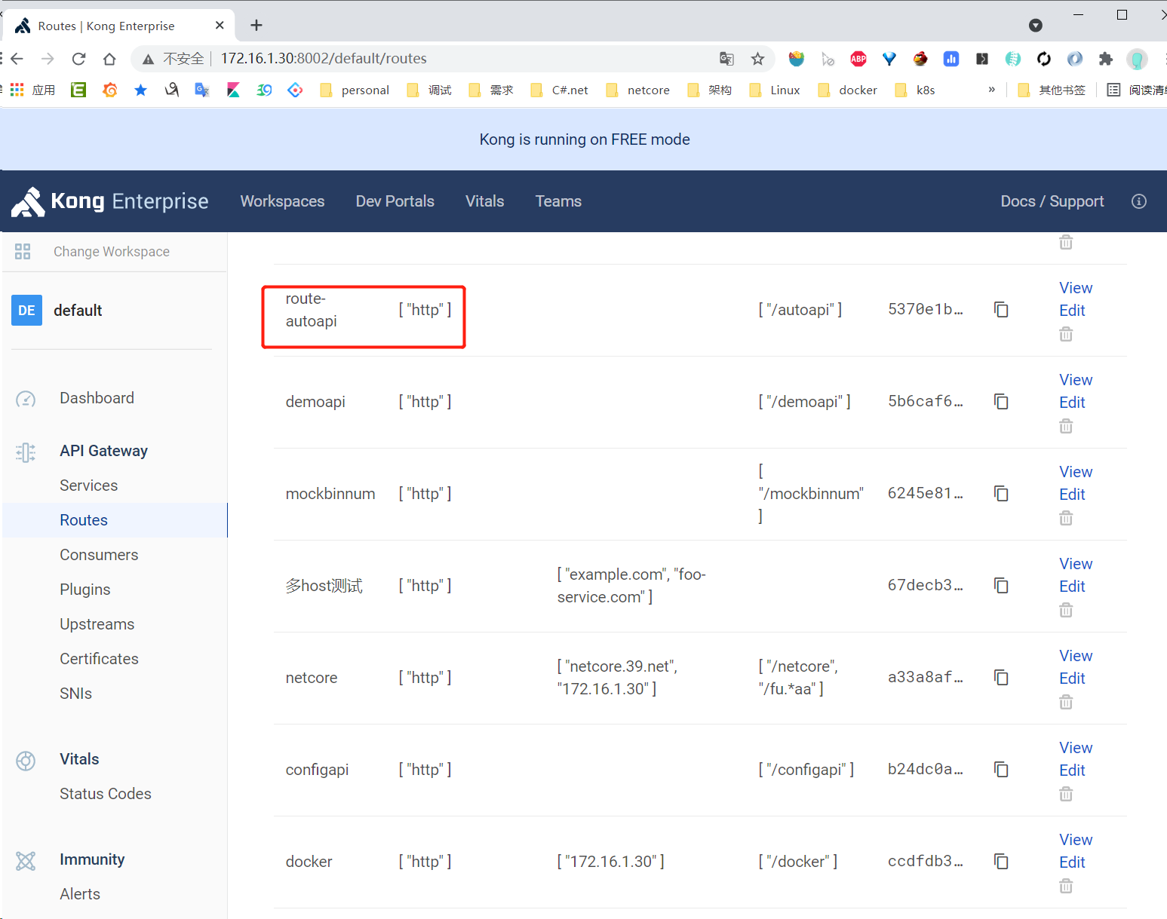Open Status Codes under Vitals
The image size is (1167, 919).
106,794
